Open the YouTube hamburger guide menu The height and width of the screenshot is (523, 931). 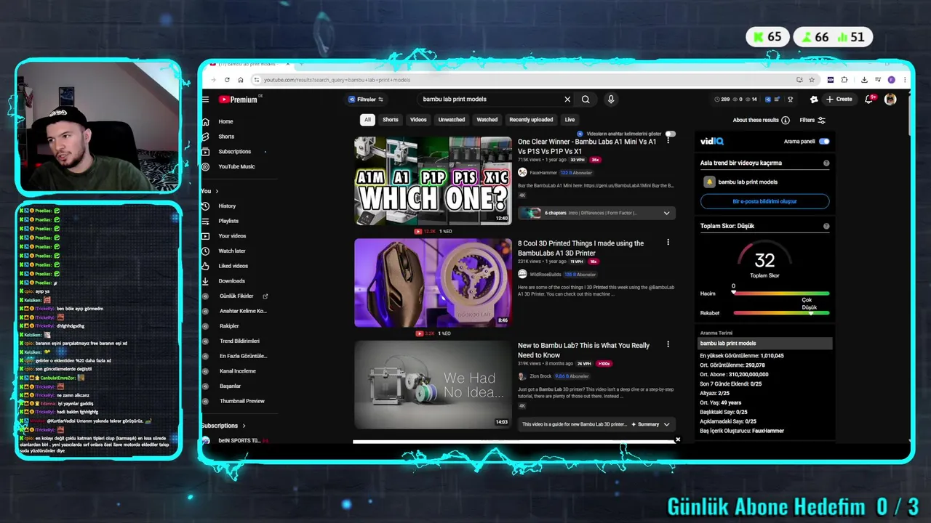(206, 100)
